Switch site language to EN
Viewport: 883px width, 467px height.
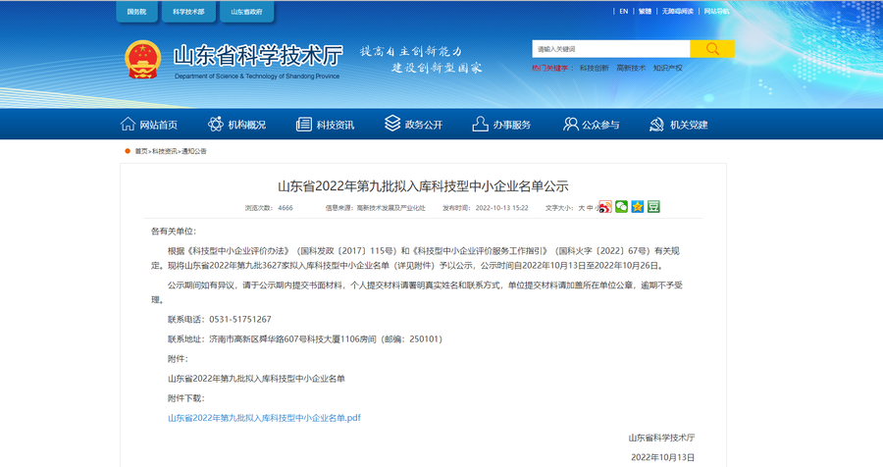click(623, 11)
